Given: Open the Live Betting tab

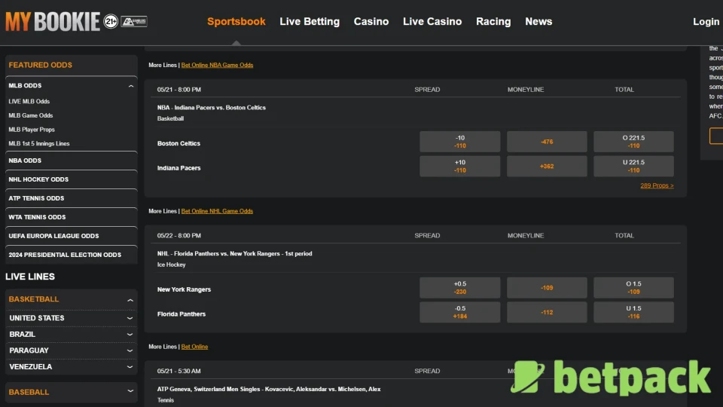Looking at the screenshot, I should pyautogui.click(x=310, y=22).
